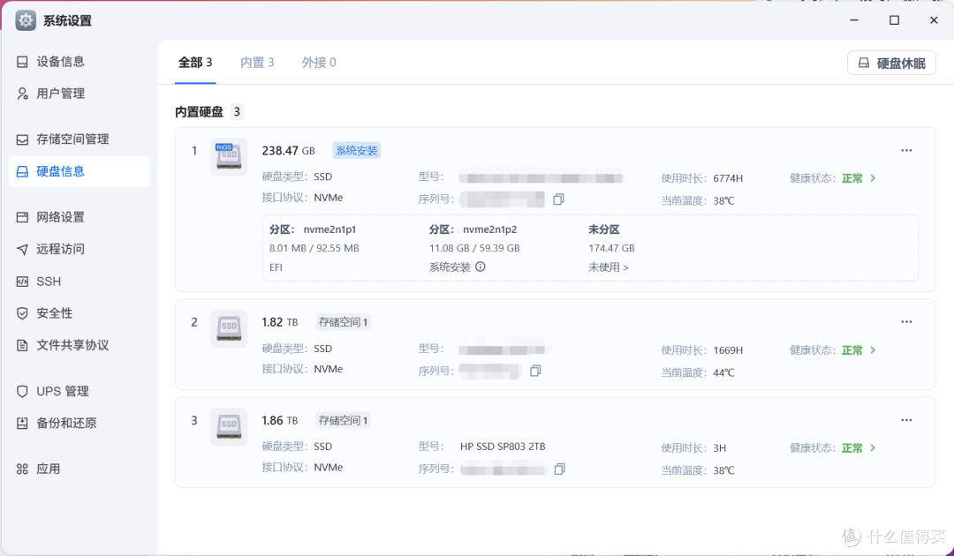Click the 内置硬盘 section heading
The width and height of the screenshot is (954, 556).
tap(199, 112)
